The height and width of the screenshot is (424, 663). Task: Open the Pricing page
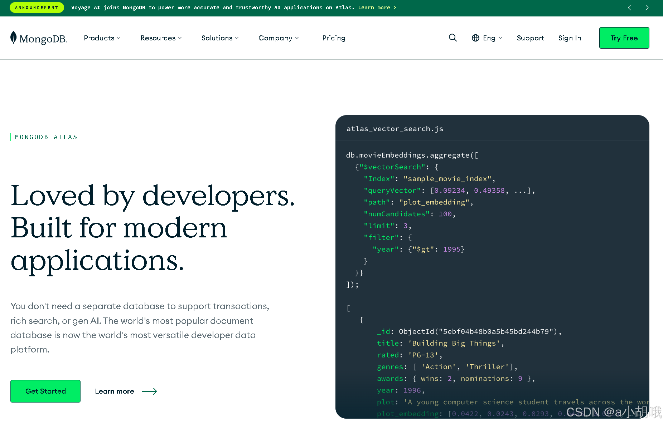pos(334,38)
